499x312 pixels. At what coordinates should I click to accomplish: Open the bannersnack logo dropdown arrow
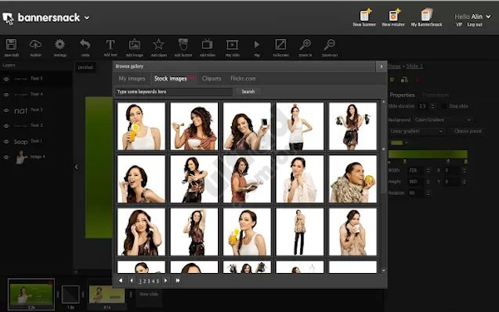[x=86, y=18]
